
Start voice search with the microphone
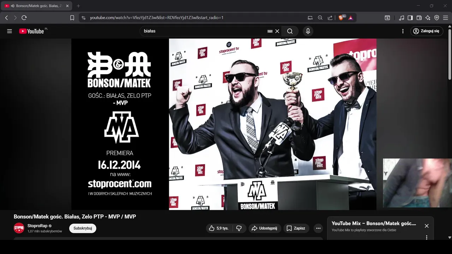308,31
